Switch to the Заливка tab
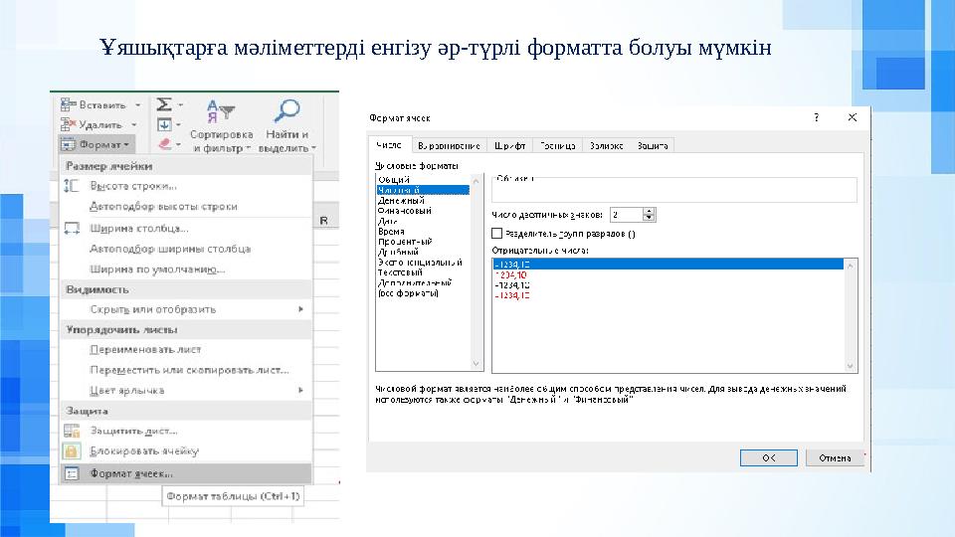 coord(606,145)
